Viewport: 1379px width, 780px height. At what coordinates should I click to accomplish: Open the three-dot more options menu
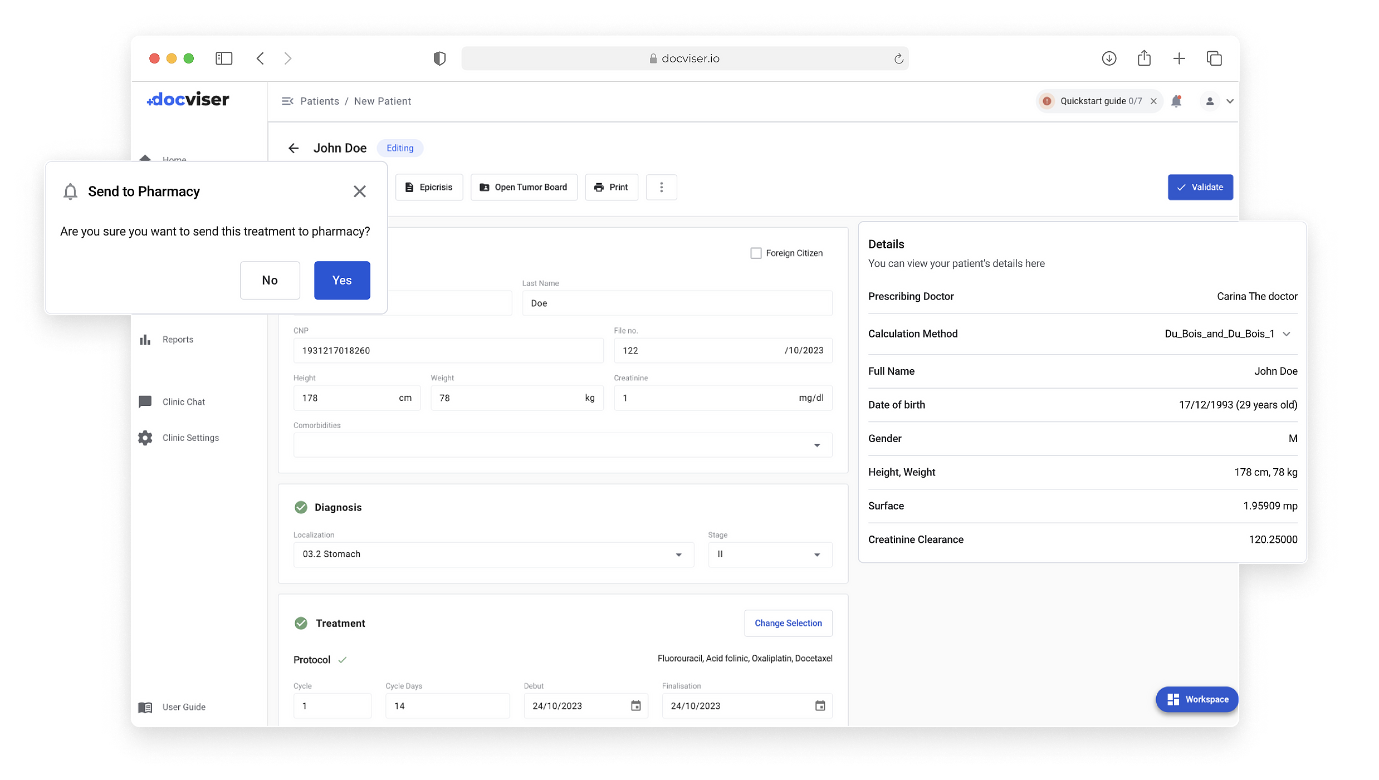coord(661,188)
